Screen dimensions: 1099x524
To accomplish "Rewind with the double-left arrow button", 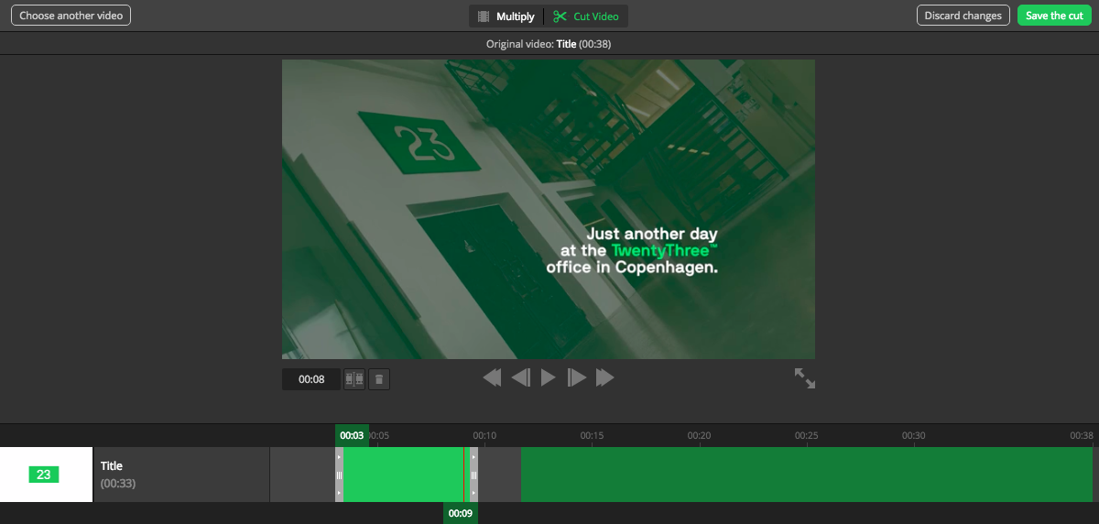I will (492, 377).
